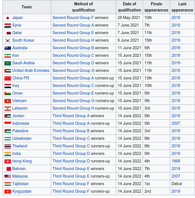Open Indonesia's 2007 last appearance link
195x198 pixels.
(x=176, y=123)
